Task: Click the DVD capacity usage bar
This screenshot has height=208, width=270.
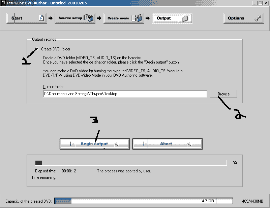Action: (144, 201)
